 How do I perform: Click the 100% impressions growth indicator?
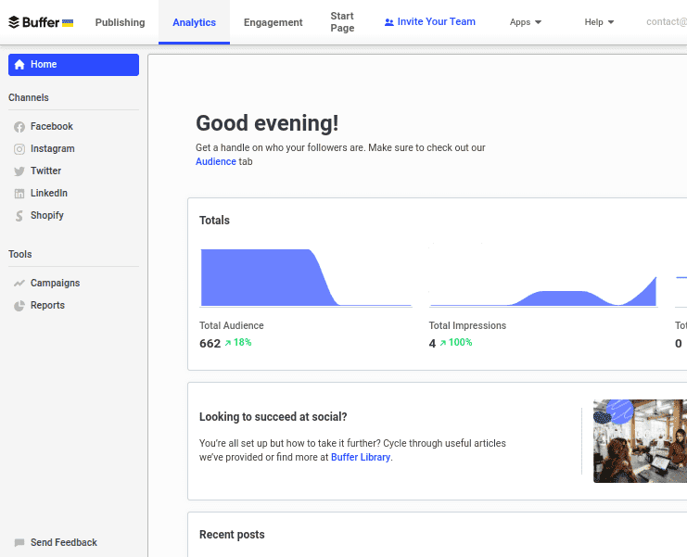click(455, 342)
